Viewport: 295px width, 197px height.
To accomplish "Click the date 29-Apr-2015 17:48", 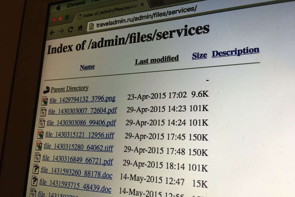I will [154, 150].
